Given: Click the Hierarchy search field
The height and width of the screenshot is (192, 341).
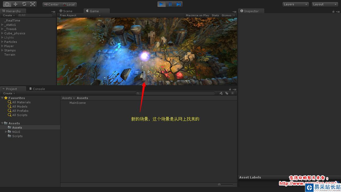Looking at the screenshot, I should tap(35, 15).
